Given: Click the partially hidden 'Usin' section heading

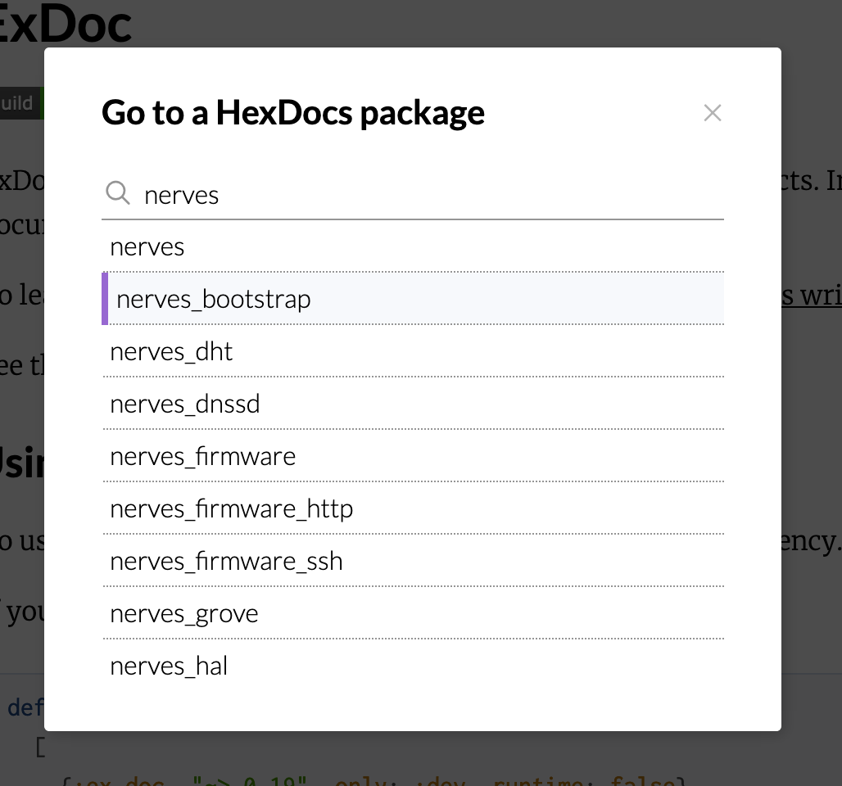Looking at the screenshot, I should tap(22, 463).
